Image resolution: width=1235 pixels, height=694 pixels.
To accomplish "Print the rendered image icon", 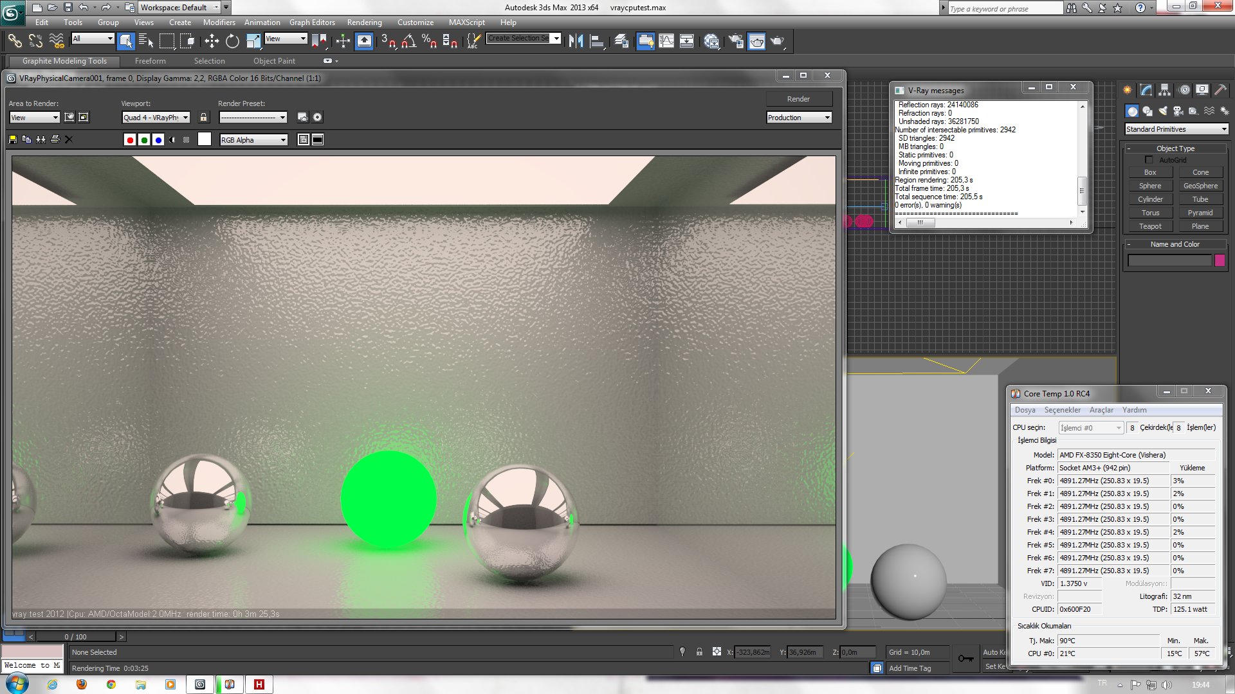I will click(x=55, y=139).
